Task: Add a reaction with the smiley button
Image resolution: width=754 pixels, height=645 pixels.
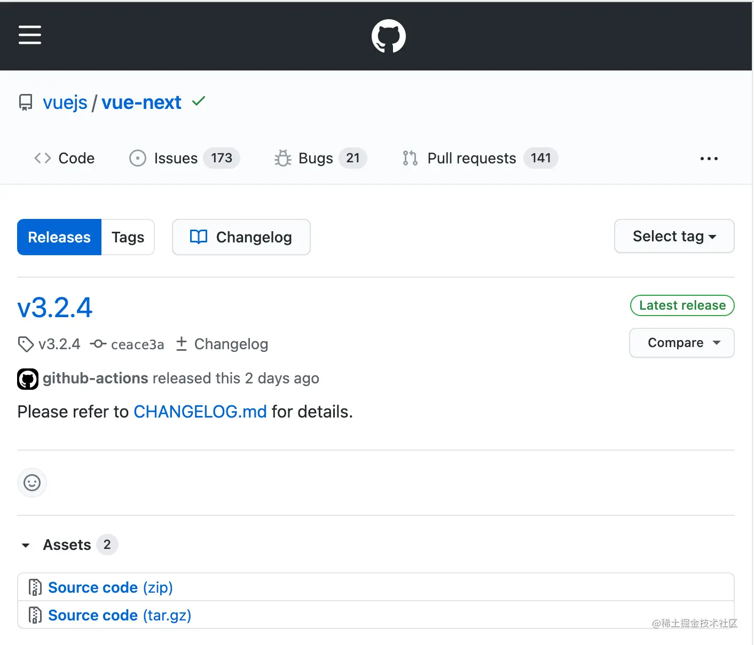Action: [x=32, y=483]
